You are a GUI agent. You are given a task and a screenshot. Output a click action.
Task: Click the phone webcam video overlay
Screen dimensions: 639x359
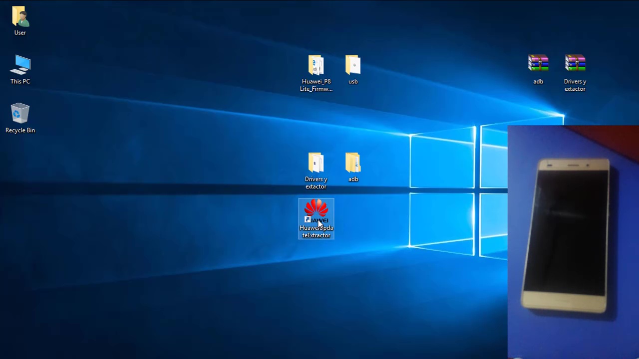tap(573, 242)
